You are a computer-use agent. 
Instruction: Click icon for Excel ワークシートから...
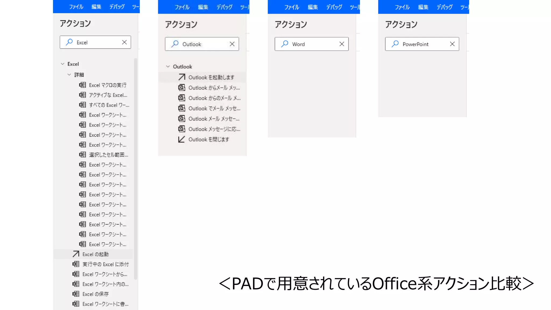76,274
